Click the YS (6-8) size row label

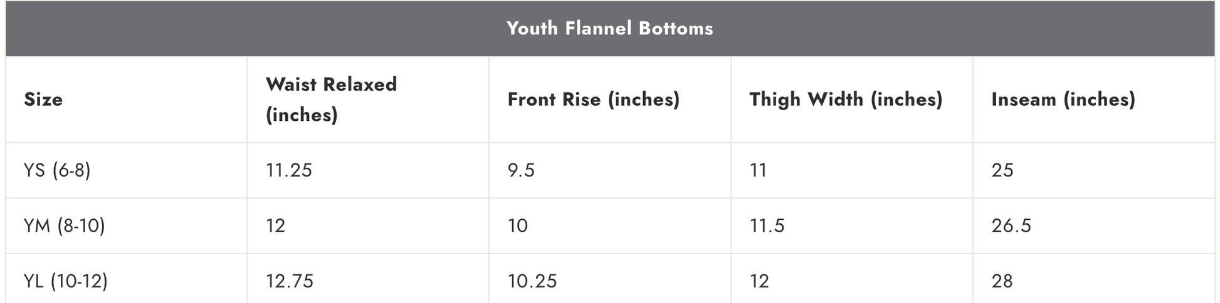tap(57, 170)
